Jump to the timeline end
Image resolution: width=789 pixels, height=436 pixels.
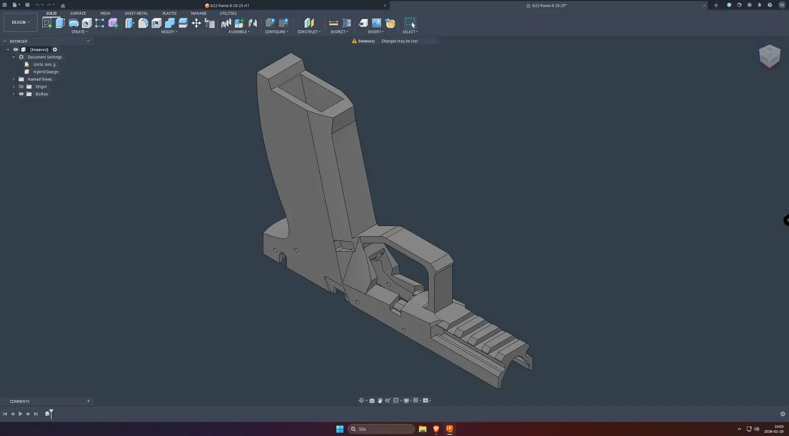(x=36, y=414)
